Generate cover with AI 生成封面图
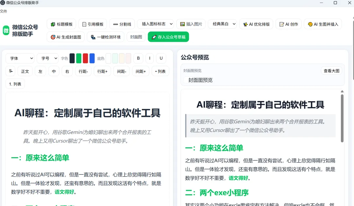354x206 pixels. [x=66, y=37]
